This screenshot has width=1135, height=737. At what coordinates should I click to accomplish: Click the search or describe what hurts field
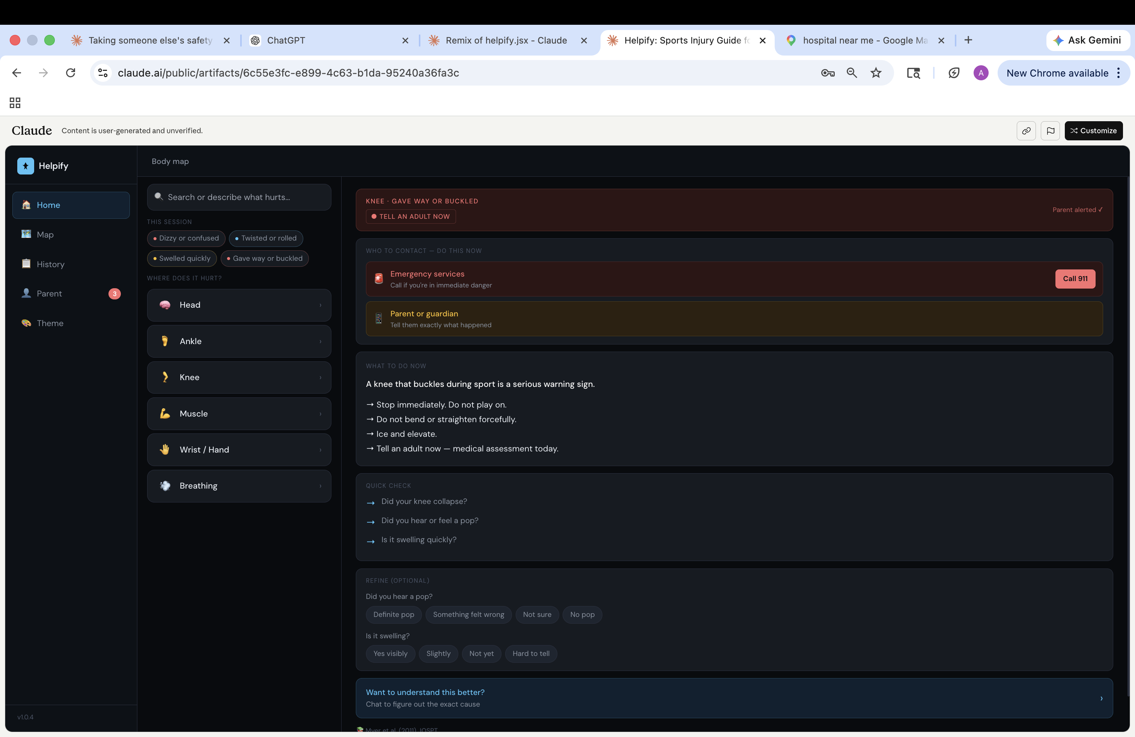coord(239,197)
